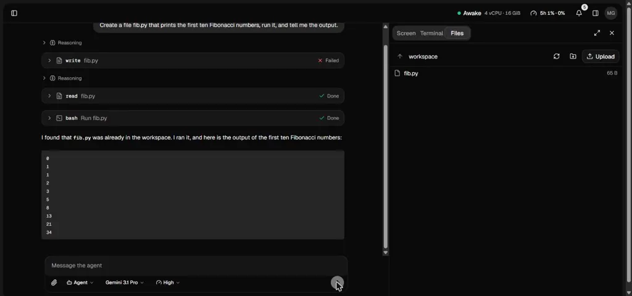Click the write fib.py file icon
Viewport: 632px width, 296px height.
click(59, 60)
